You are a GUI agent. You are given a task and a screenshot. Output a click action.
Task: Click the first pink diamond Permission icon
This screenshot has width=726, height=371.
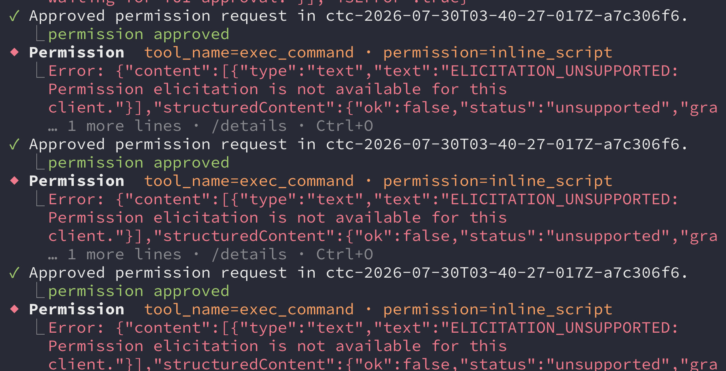(14, 52)
